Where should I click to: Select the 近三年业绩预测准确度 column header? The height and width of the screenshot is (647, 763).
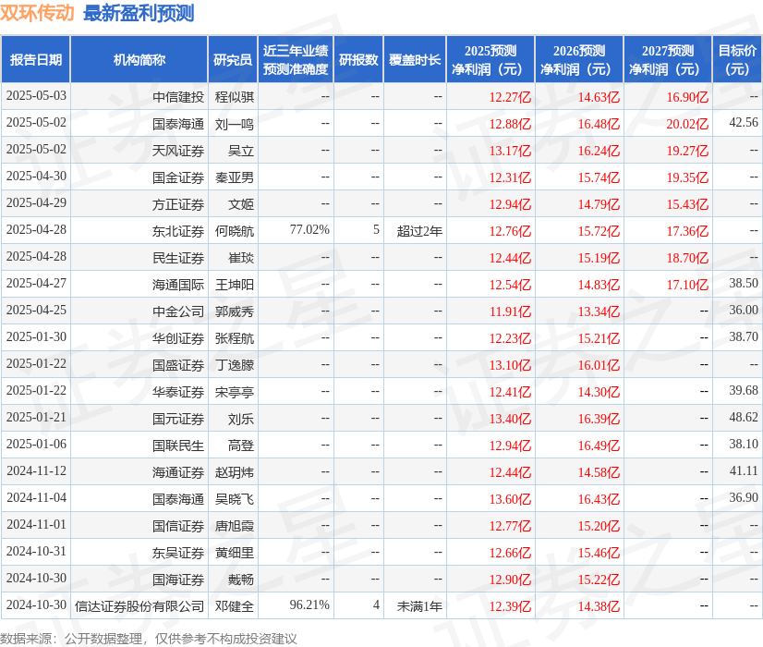[296, 59]
